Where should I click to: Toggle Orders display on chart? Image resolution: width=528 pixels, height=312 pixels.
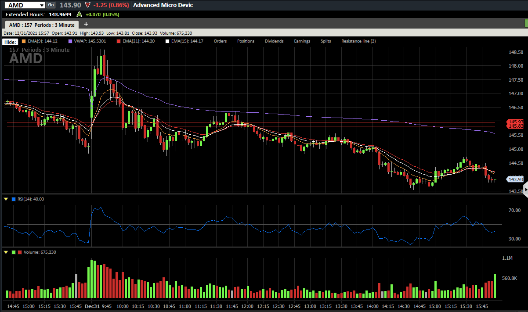[220, 41]
